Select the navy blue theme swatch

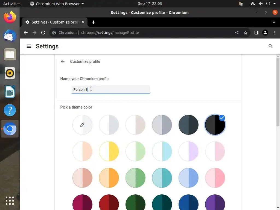(188, 202)
